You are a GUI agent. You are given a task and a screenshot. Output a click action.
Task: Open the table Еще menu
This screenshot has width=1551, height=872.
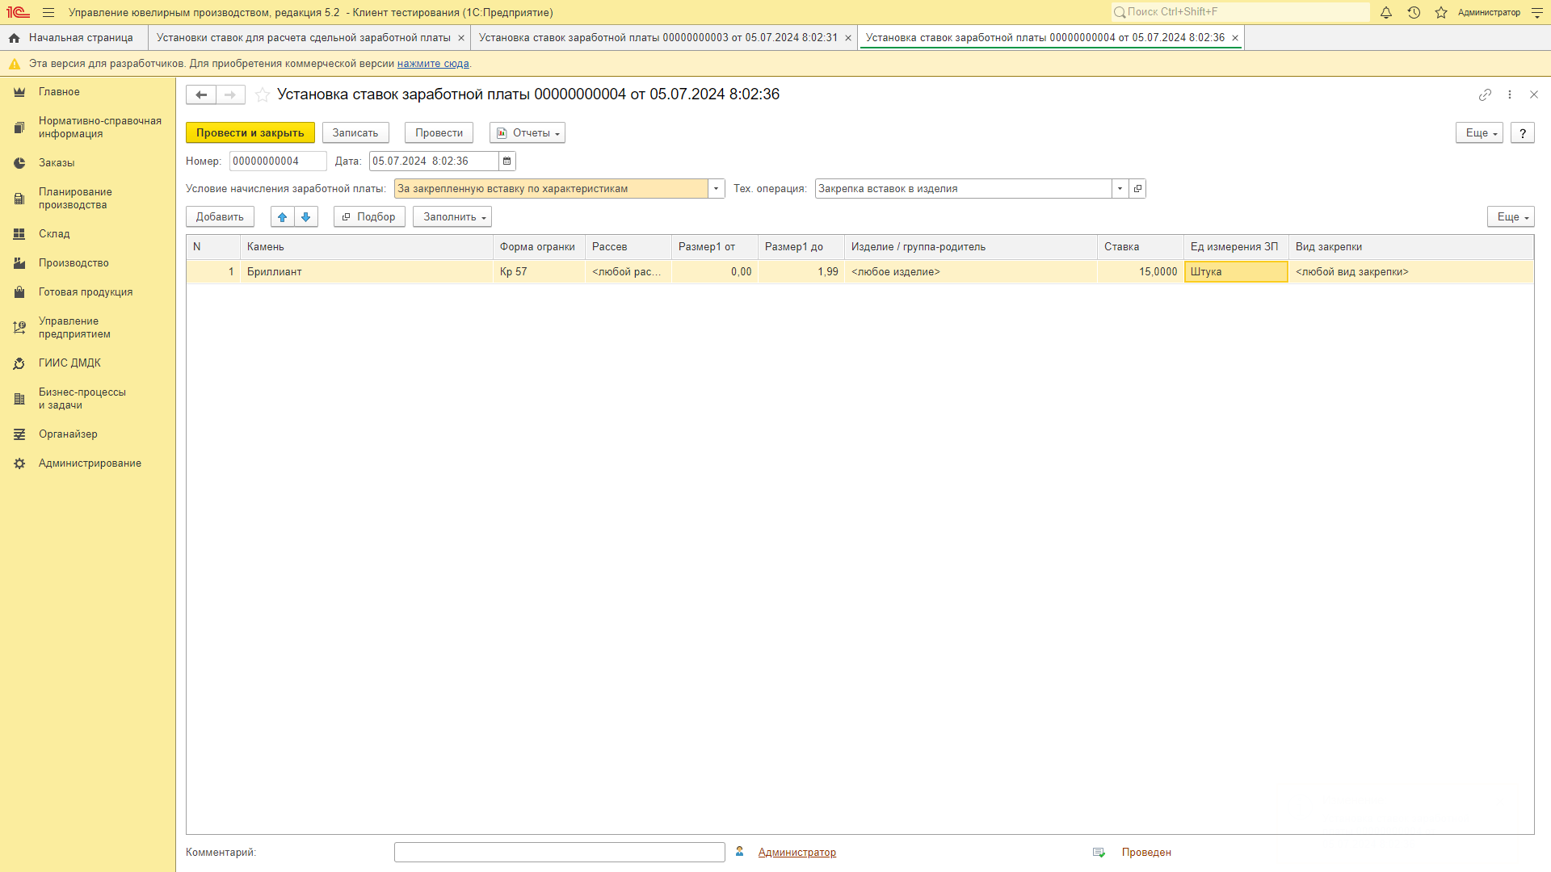[1511, 217]
